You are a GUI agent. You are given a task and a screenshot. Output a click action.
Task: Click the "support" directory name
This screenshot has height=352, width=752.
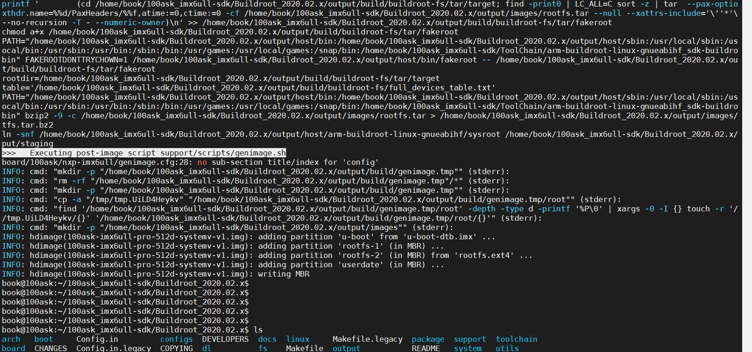[469, 339]
